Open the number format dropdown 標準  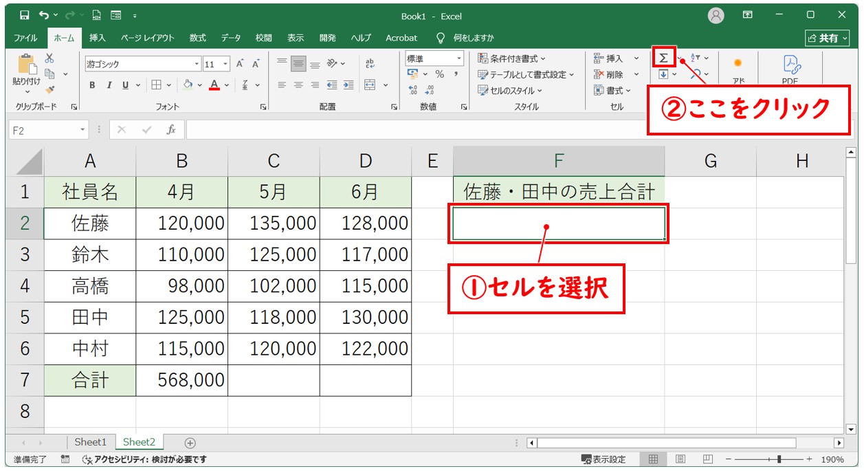(459, 58)
